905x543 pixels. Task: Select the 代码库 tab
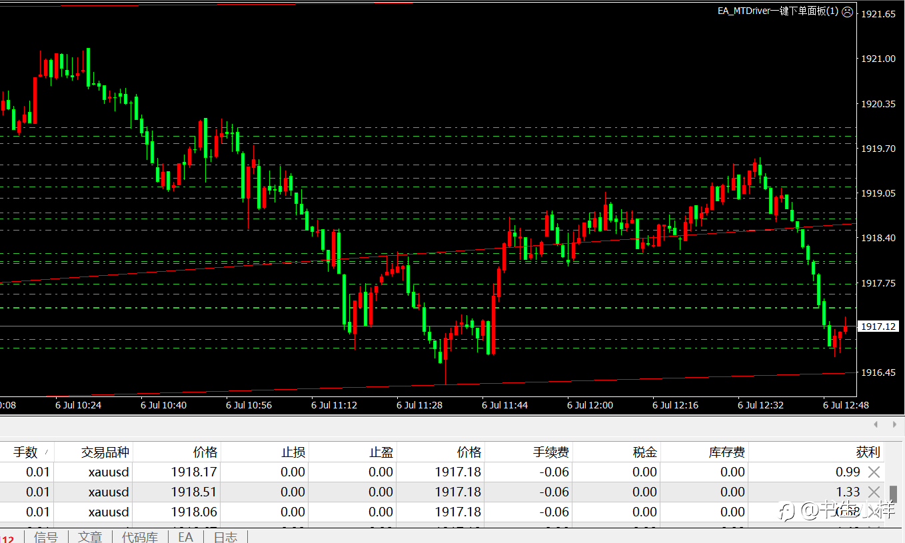140,537
